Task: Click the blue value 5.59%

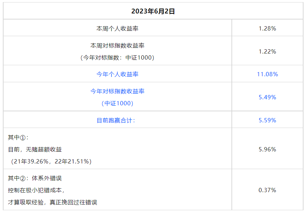Action: tap(267, 120)
